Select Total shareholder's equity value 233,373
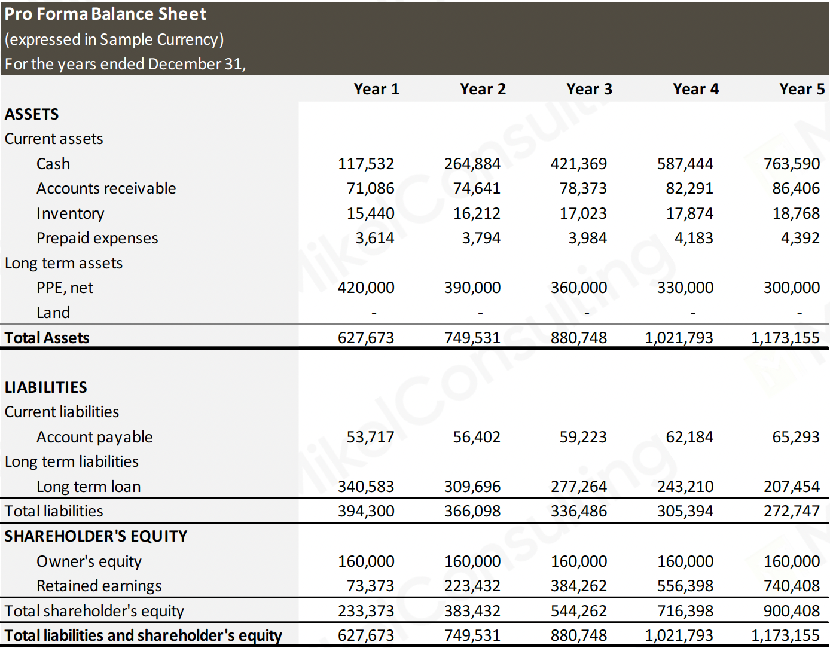The height and width of the screenshot is (648, 830). coord(366,611)
